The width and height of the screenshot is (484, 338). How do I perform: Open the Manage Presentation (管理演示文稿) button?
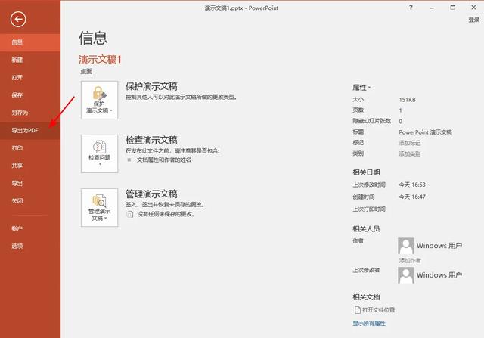[x=99, y=207]
